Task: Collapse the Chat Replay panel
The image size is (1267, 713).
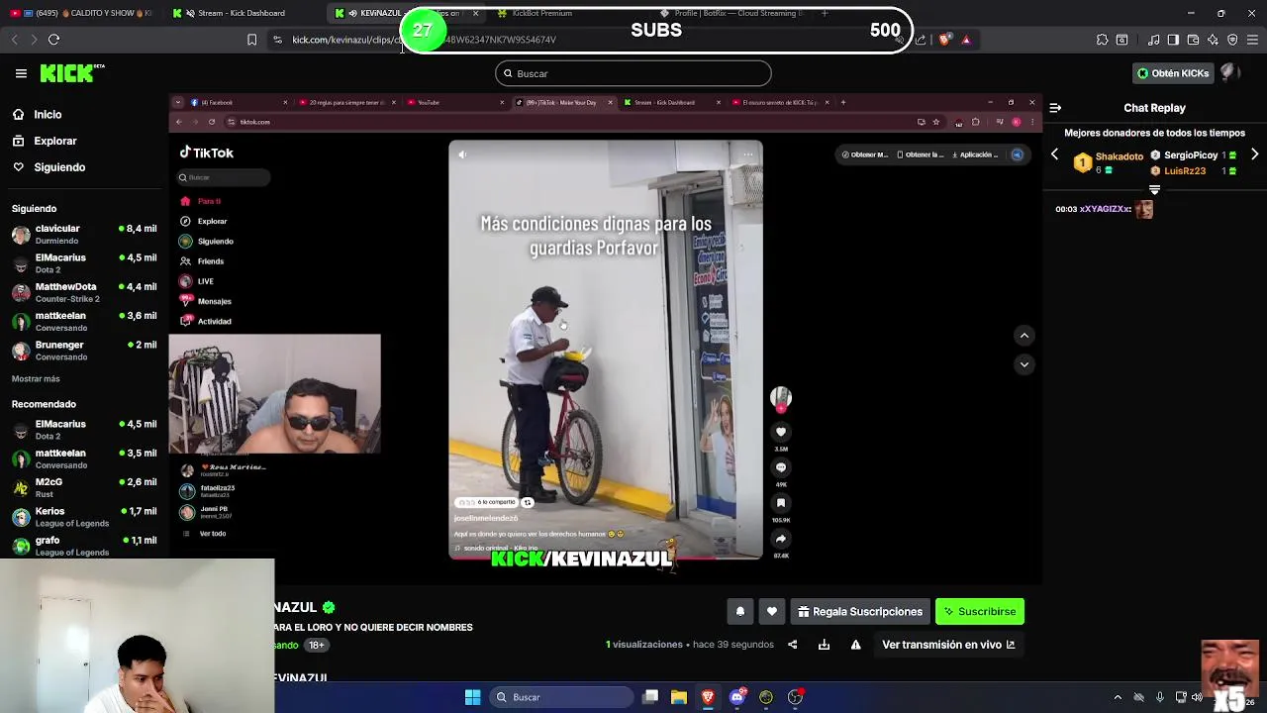Action: [x=1055, y=108]
